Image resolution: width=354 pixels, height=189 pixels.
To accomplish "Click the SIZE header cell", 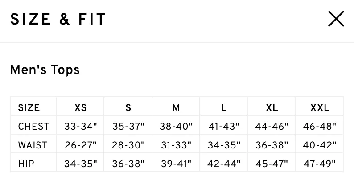I will tap(29, 108).
